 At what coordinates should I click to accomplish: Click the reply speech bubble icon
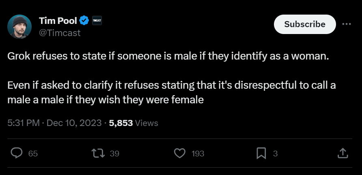16,153
